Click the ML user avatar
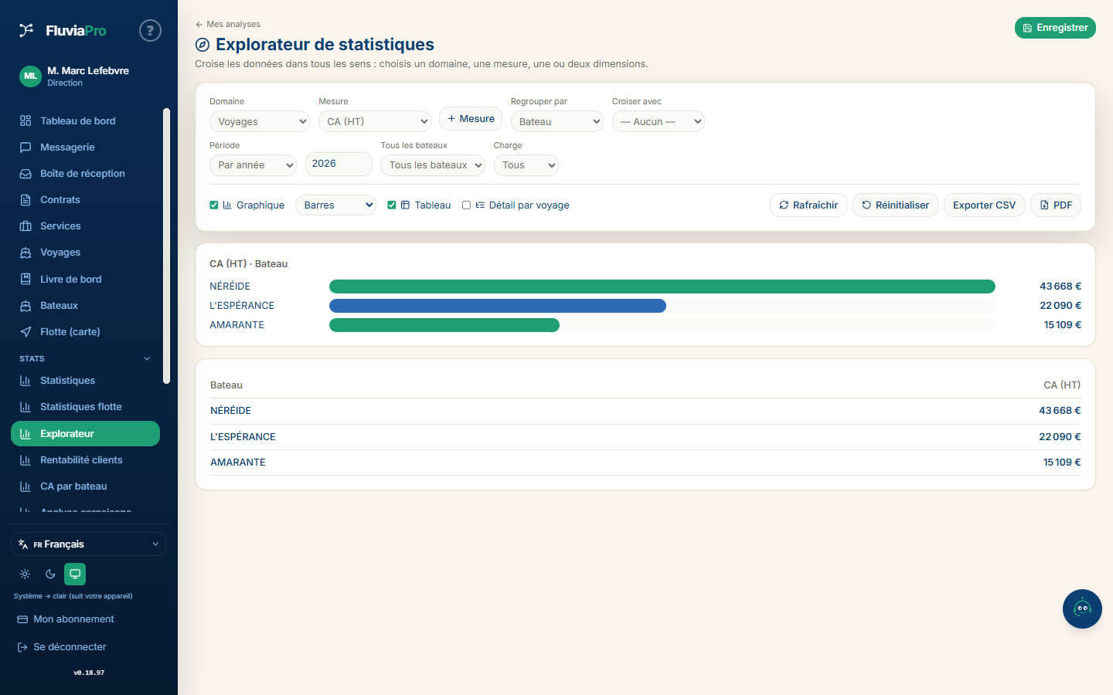The height and width of the screenshot is (695, 1113). tap(30, 76)
